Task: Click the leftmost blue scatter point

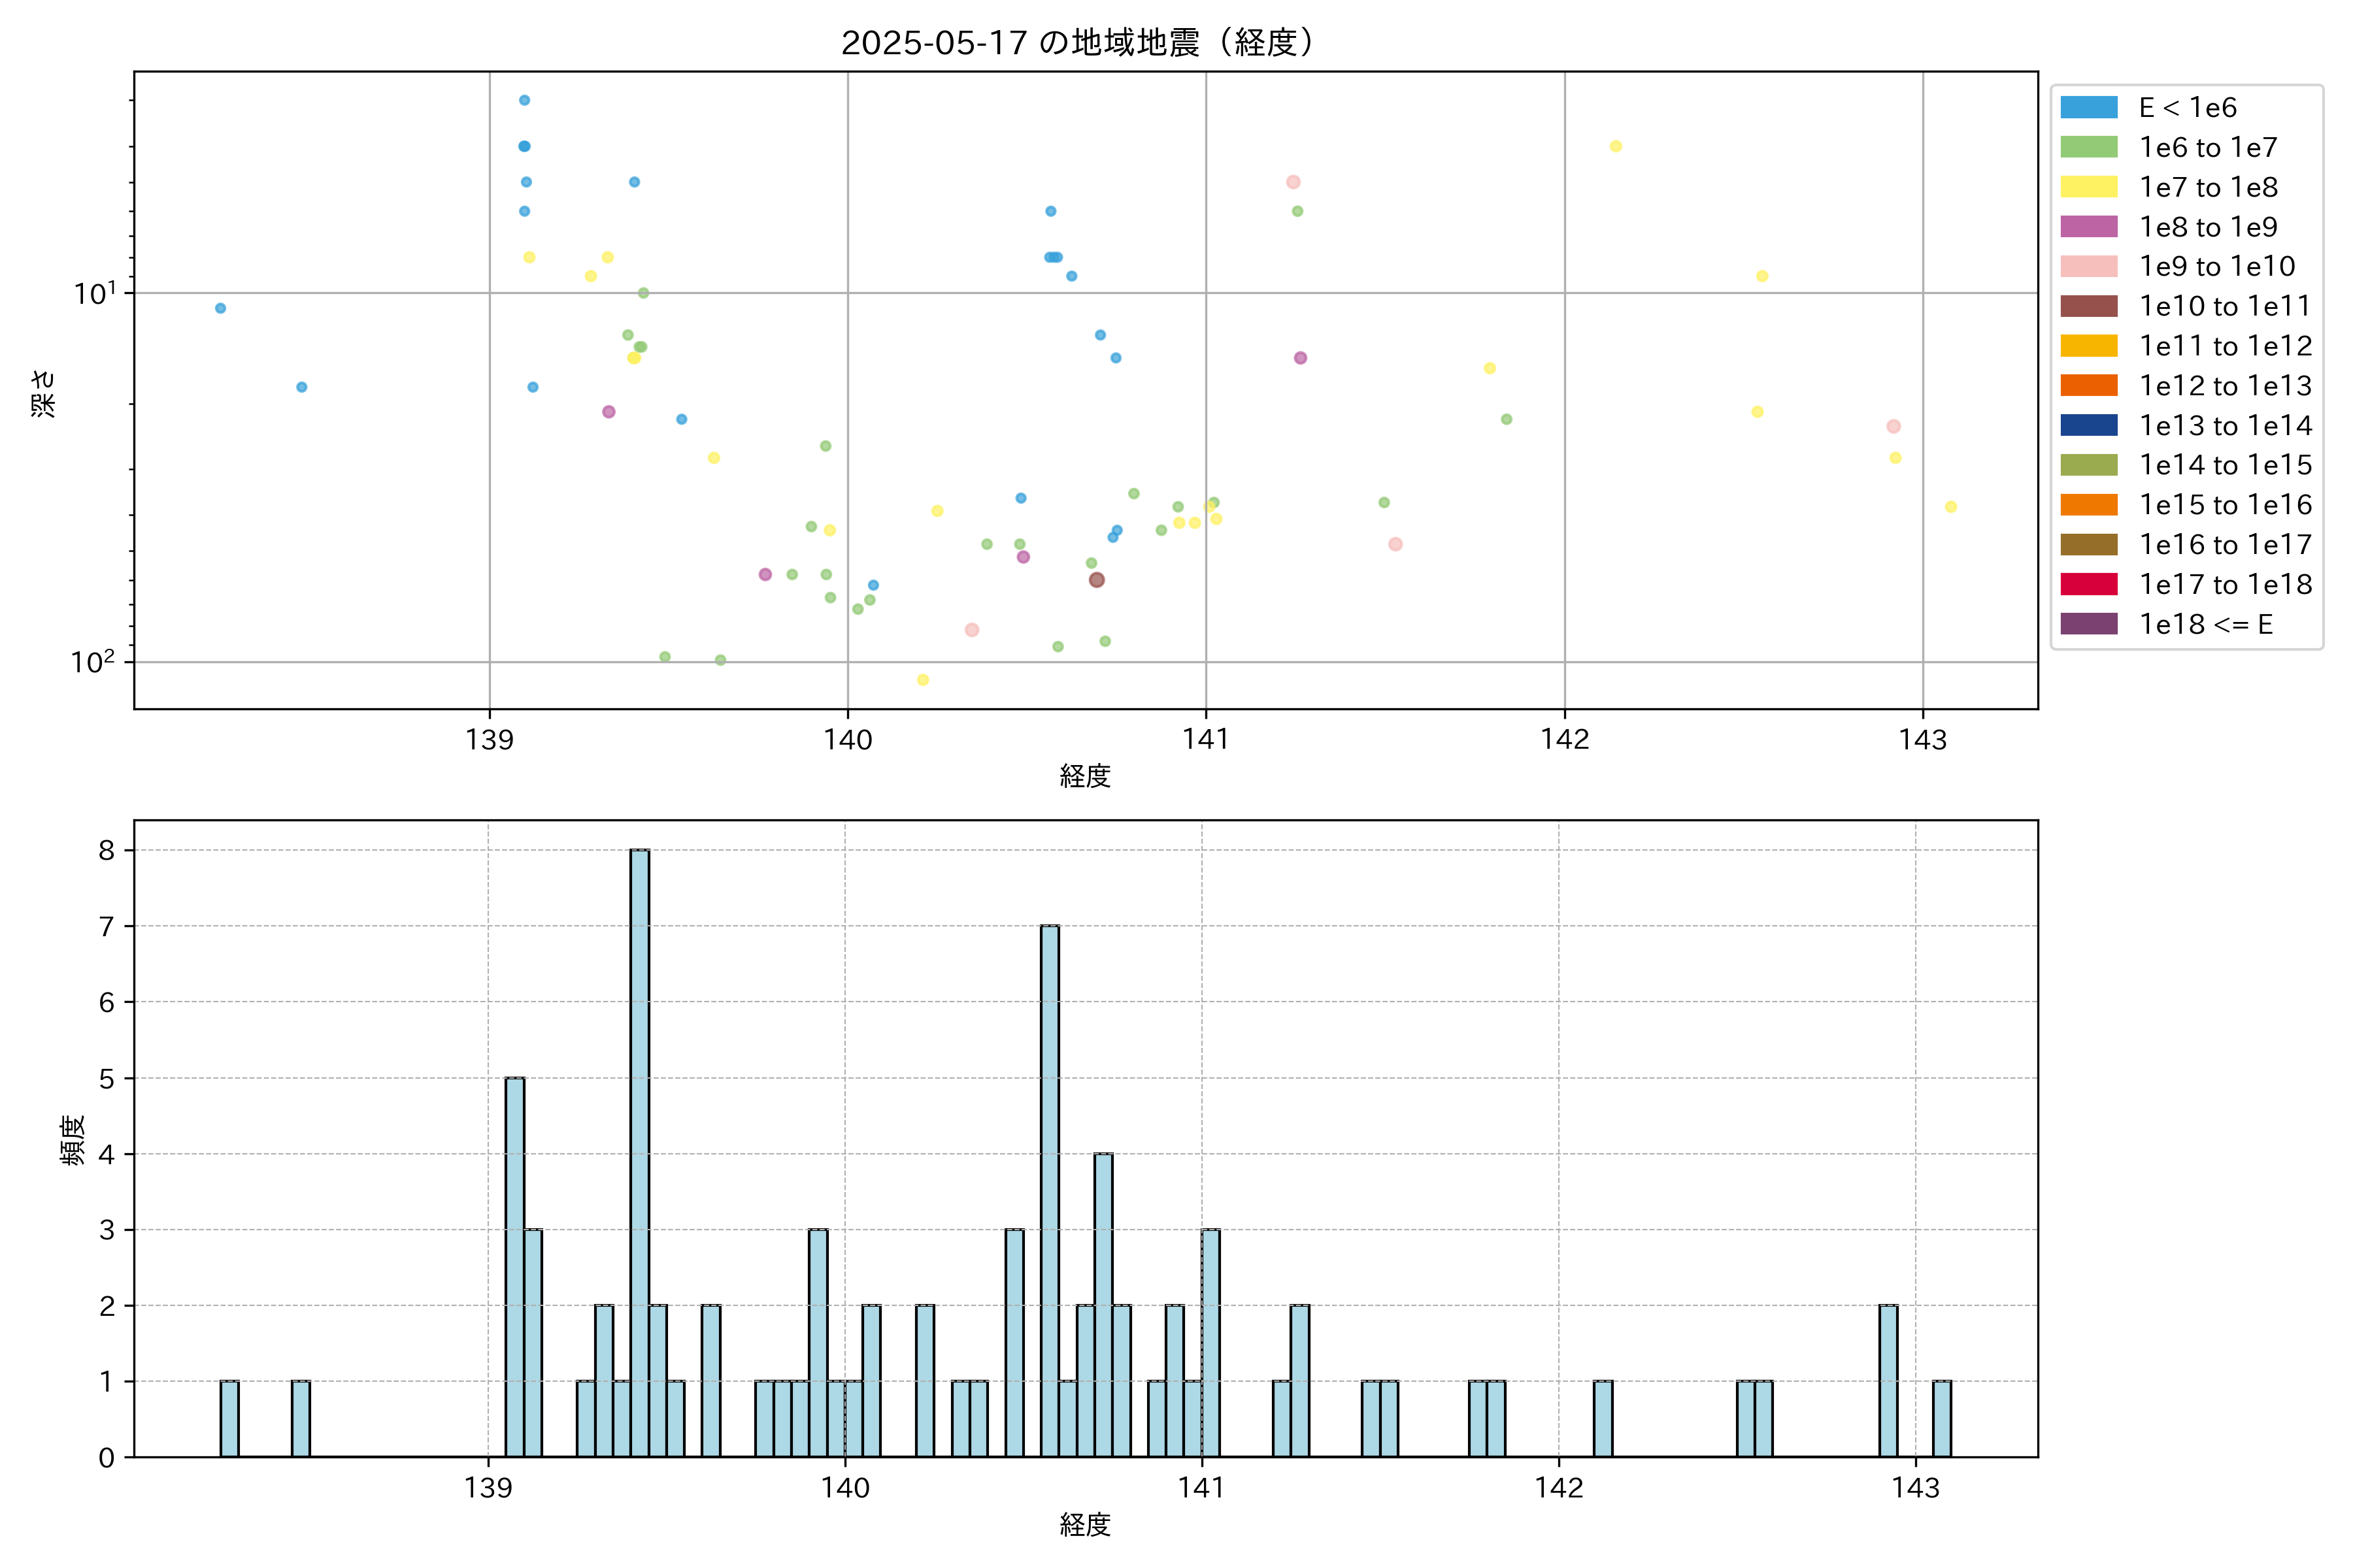Action: pos(220,308)
